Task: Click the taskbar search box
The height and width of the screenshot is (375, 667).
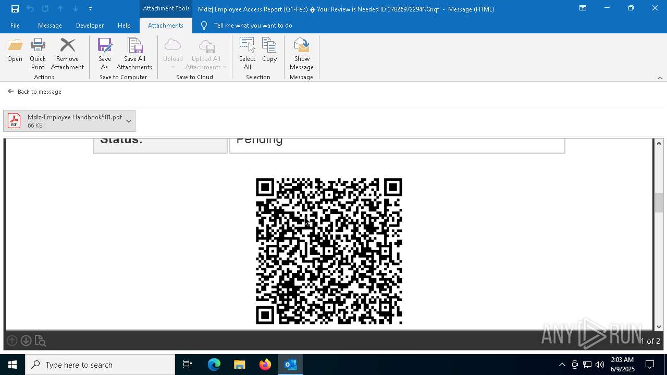Action: [100, 365]
